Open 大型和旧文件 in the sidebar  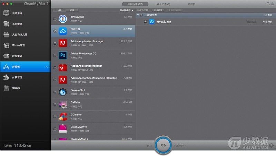(25, 34)
